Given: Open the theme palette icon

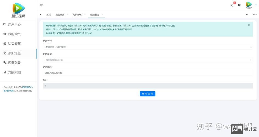Looking at the screenshot, I should 239,5.
